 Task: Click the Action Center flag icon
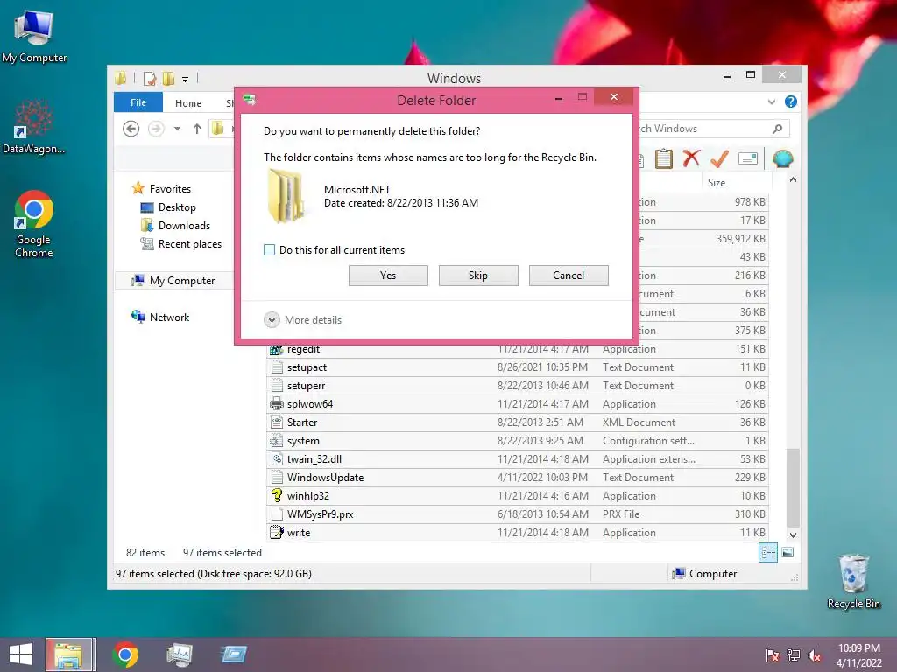772,655
